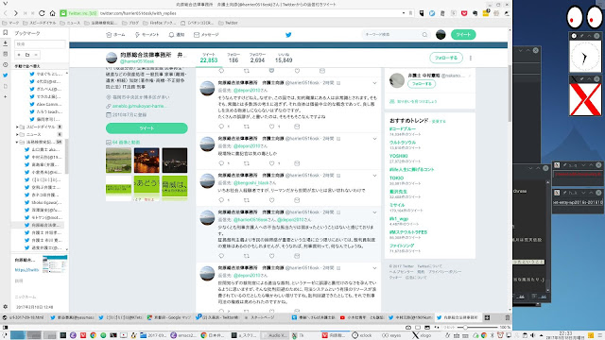Open the home page via house icon
The height and width of the screenshot is (340, 605).
53,13
